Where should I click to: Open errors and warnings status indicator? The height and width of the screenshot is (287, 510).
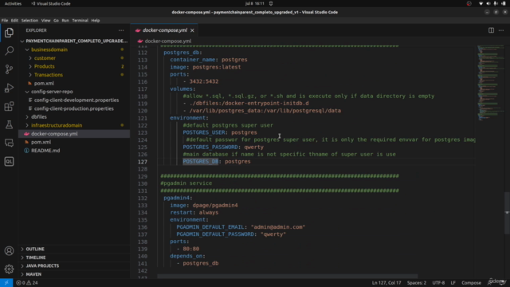27,283
